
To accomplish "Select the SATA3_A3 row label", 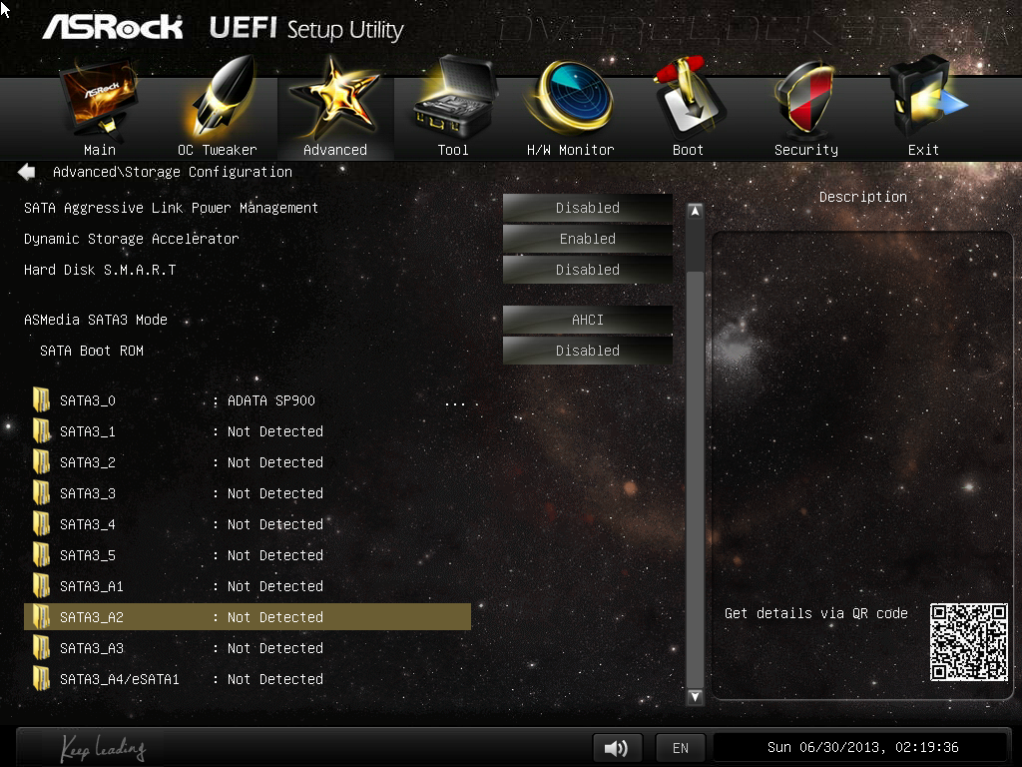I will click(91, 648).
